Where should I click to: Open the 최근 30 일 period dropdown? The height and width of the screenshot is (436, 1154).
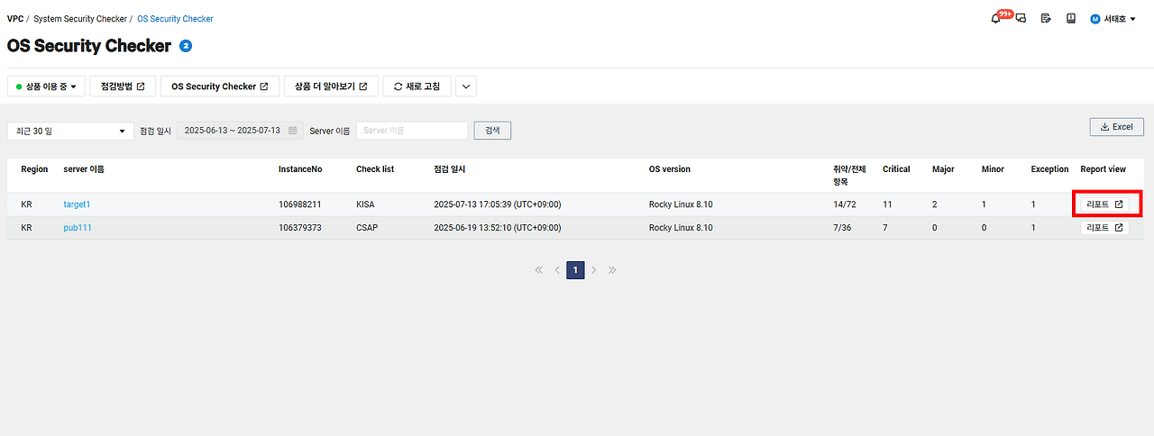pos(70,131)
